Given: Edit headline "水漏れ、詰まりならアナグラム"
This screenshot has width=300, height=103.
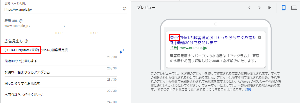Looking at the screenshot, I should 60,72.
